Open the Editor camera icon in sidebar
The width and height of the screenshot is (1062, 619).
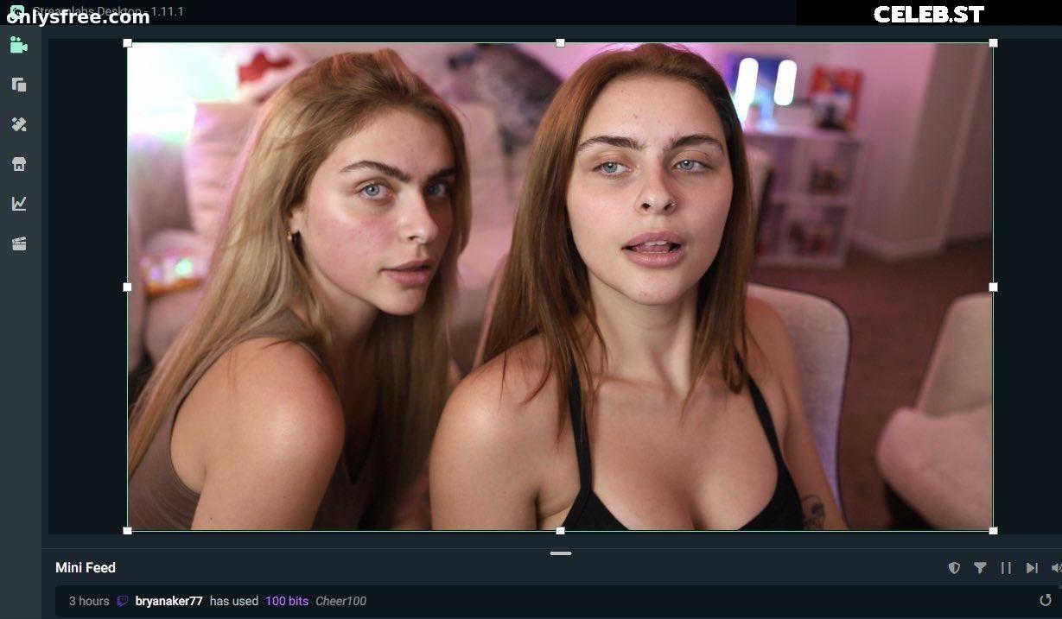tap(18, 45)
